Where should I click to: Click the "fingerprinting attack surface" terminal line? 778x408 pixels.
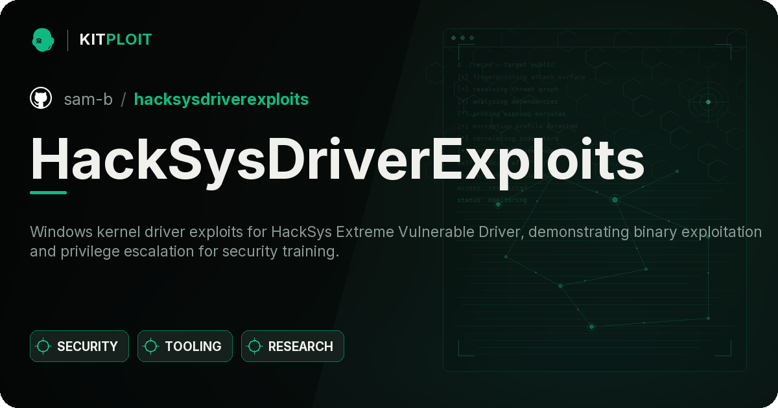(x=521, y=77)
